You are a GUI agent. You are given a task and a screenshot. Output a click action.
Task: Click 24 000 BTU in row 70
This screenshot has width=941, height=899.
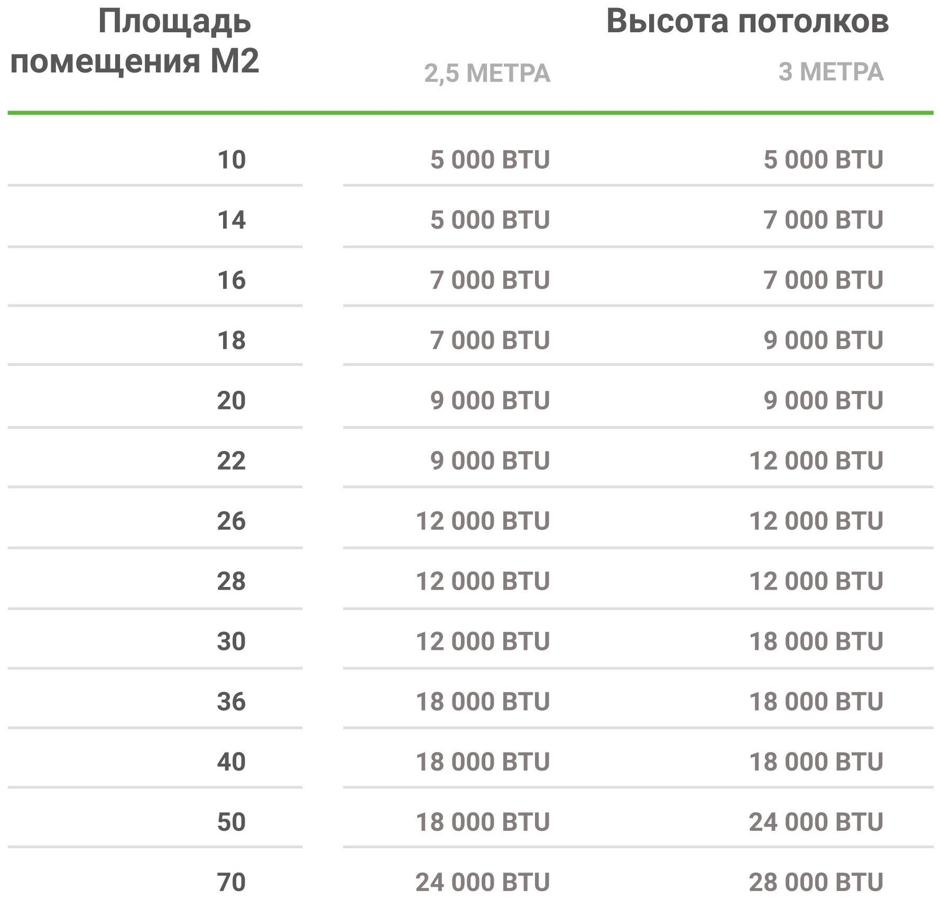[x=483, y=882]
